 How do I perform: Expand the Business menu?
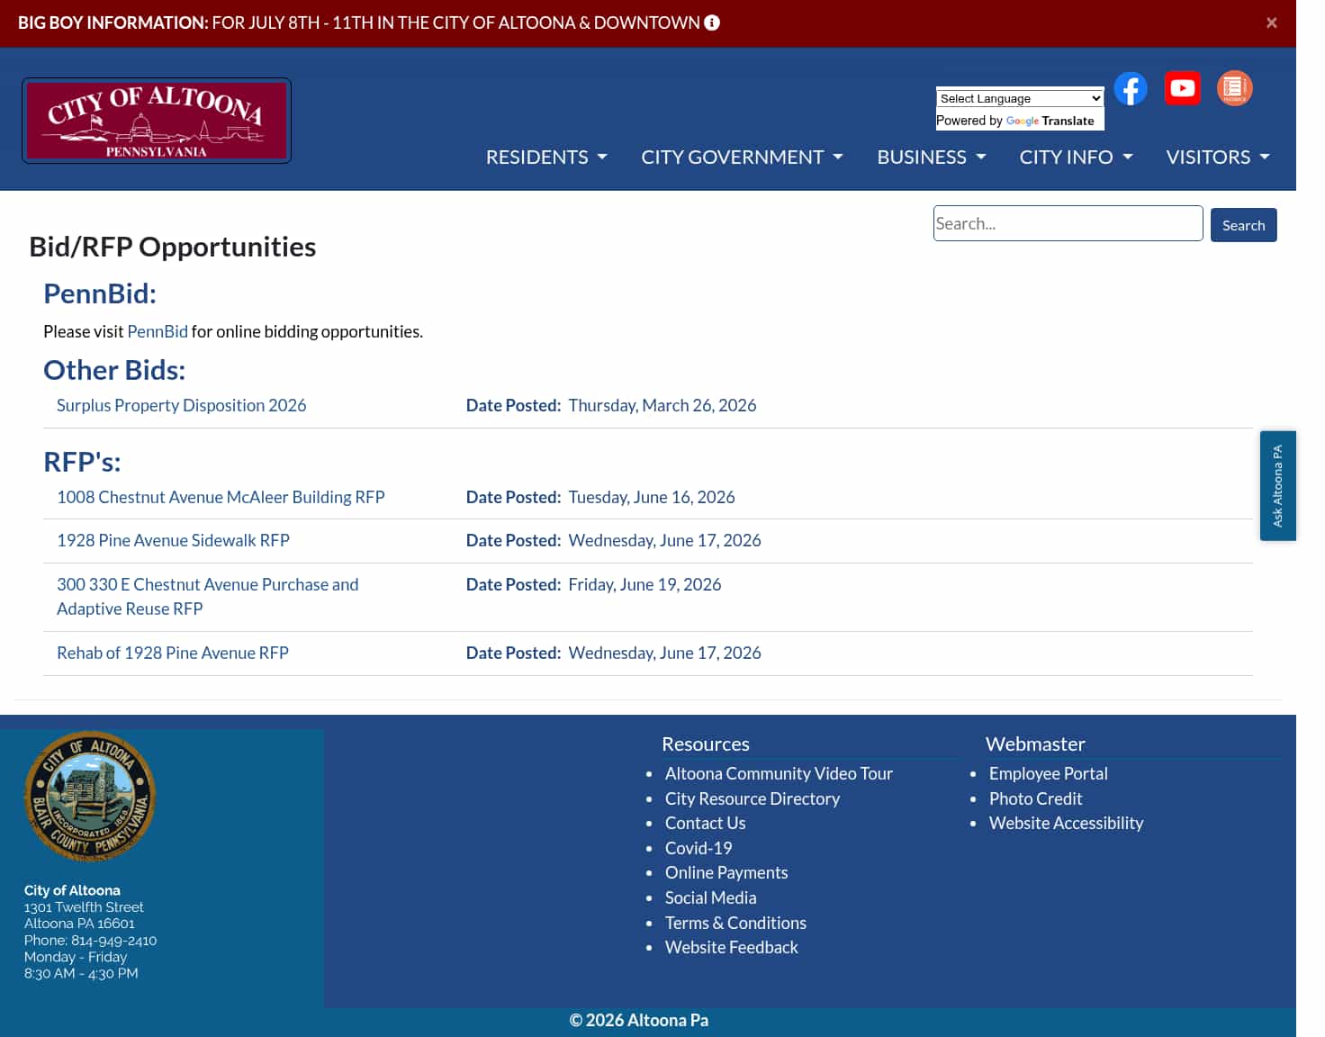point(932,157)
